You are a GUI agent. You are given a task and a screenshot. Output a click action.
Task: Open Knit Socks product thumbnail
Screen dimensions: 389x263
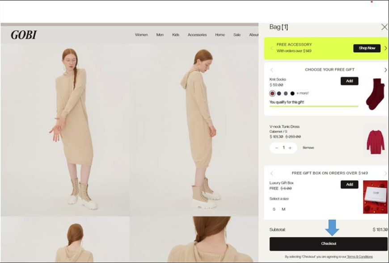pyautogui.click(x=375, y=94)
